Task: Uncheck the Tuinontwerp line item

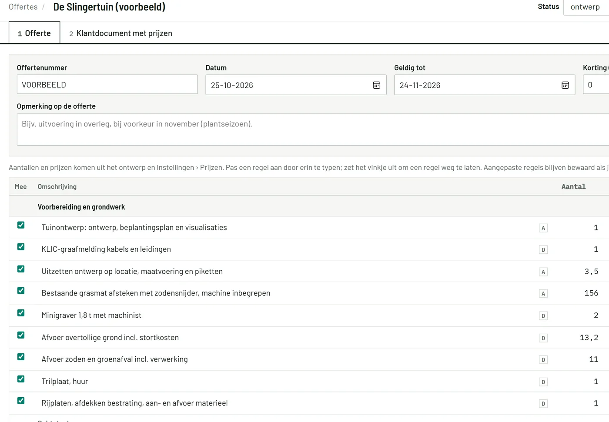Action: click(x=21, y=225)
